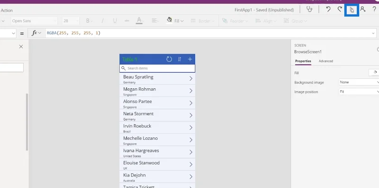Open font color picker

point(139,21)
